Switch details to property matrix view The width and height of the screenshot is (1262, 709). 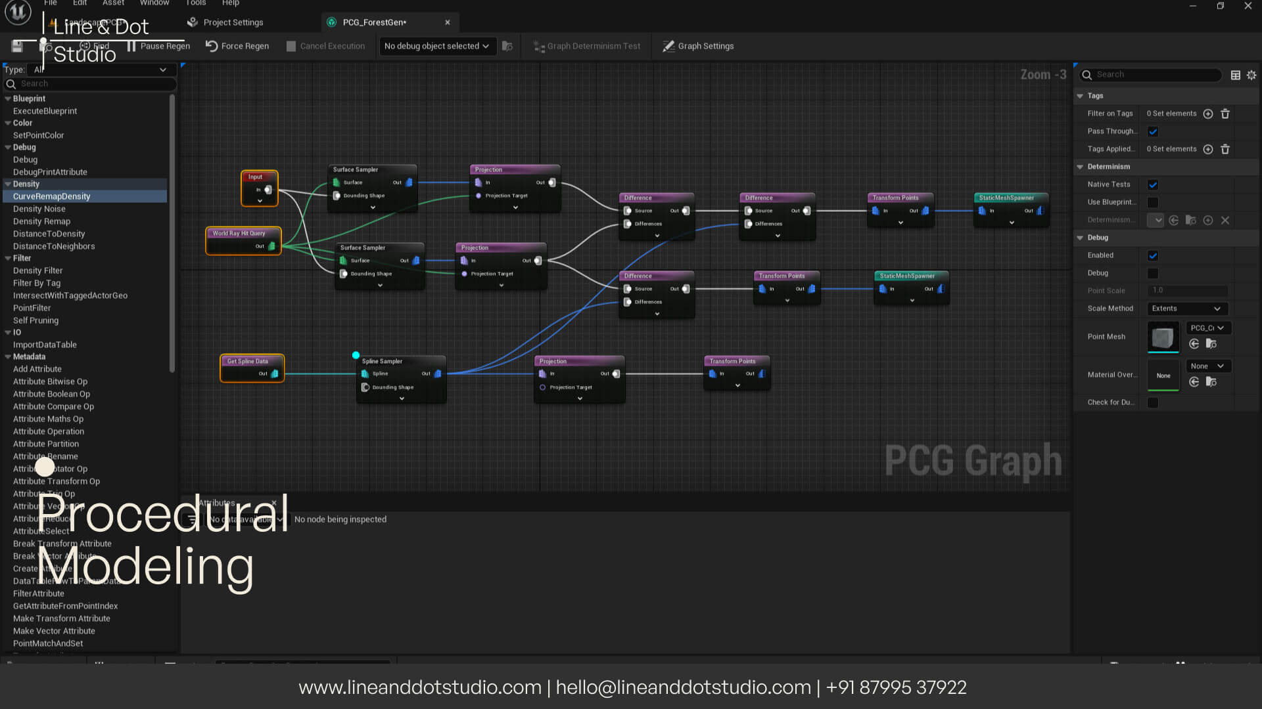(1235, 75)
